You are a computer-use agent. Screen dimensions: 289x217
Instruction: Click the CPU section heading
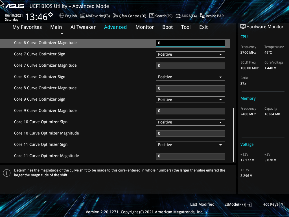pos(244,37)
